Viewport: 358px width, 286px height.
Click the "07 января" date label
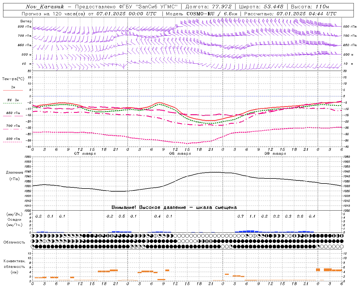85,154
